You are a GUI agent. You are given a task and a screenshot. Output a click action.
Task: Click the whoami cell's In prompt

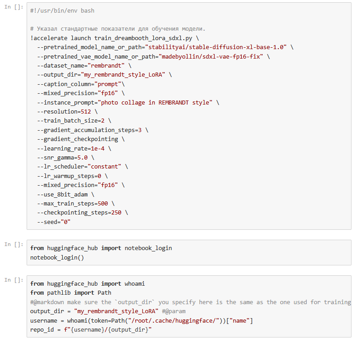(x=14, y=280)
